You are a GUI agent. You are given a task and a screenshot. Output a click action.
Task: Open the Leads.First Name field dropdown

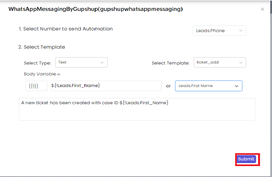(209, 86)
